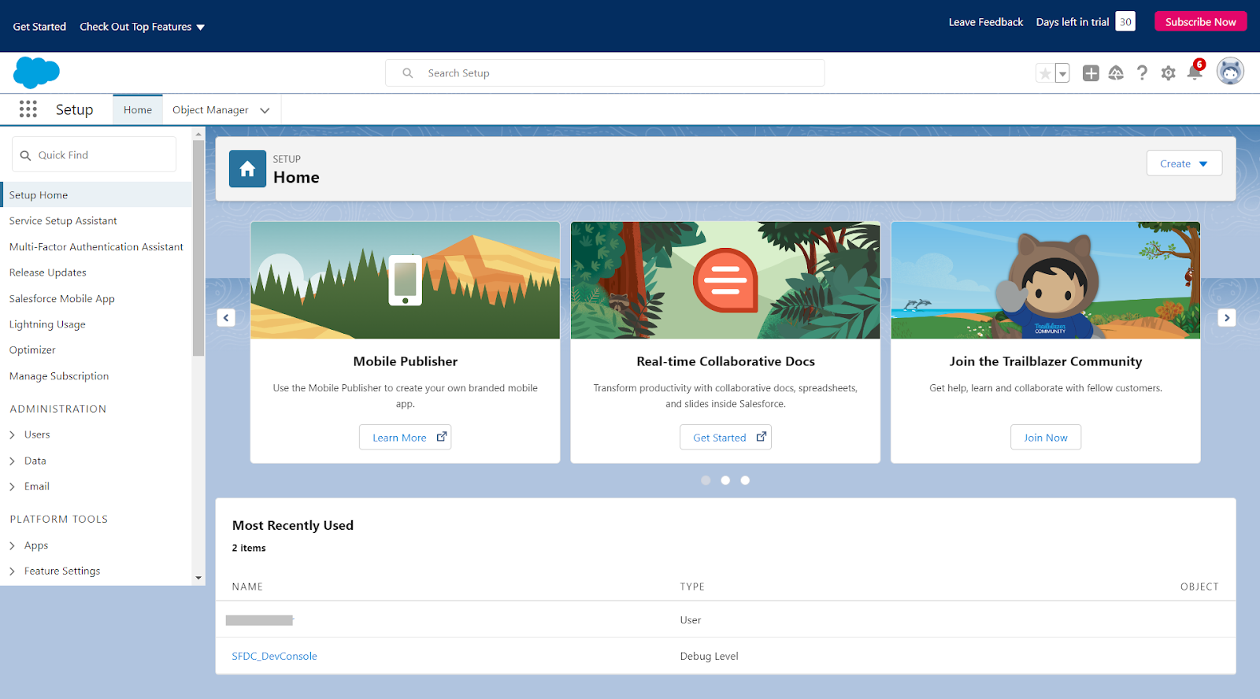Viewport: 1260px width, 699px height.
Task: Switch to the Object Manager tab
Action: (x=210, y=110)
